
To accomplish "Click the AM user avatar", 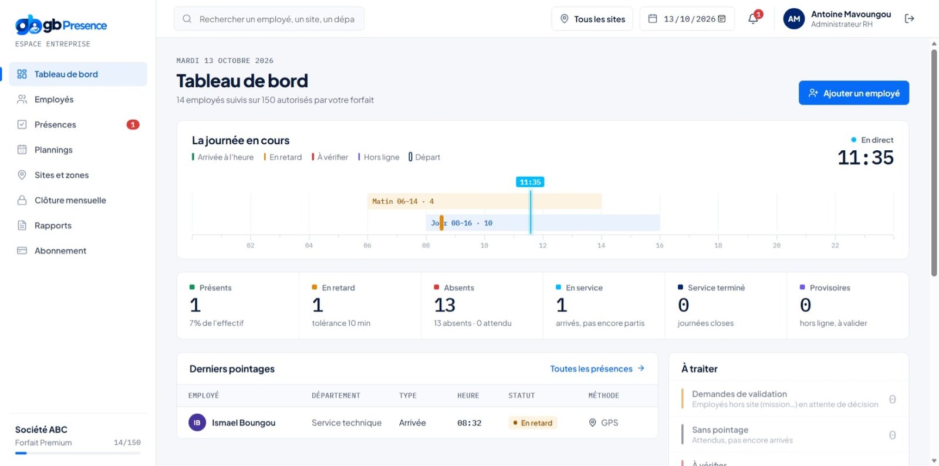I will (793, 19).
